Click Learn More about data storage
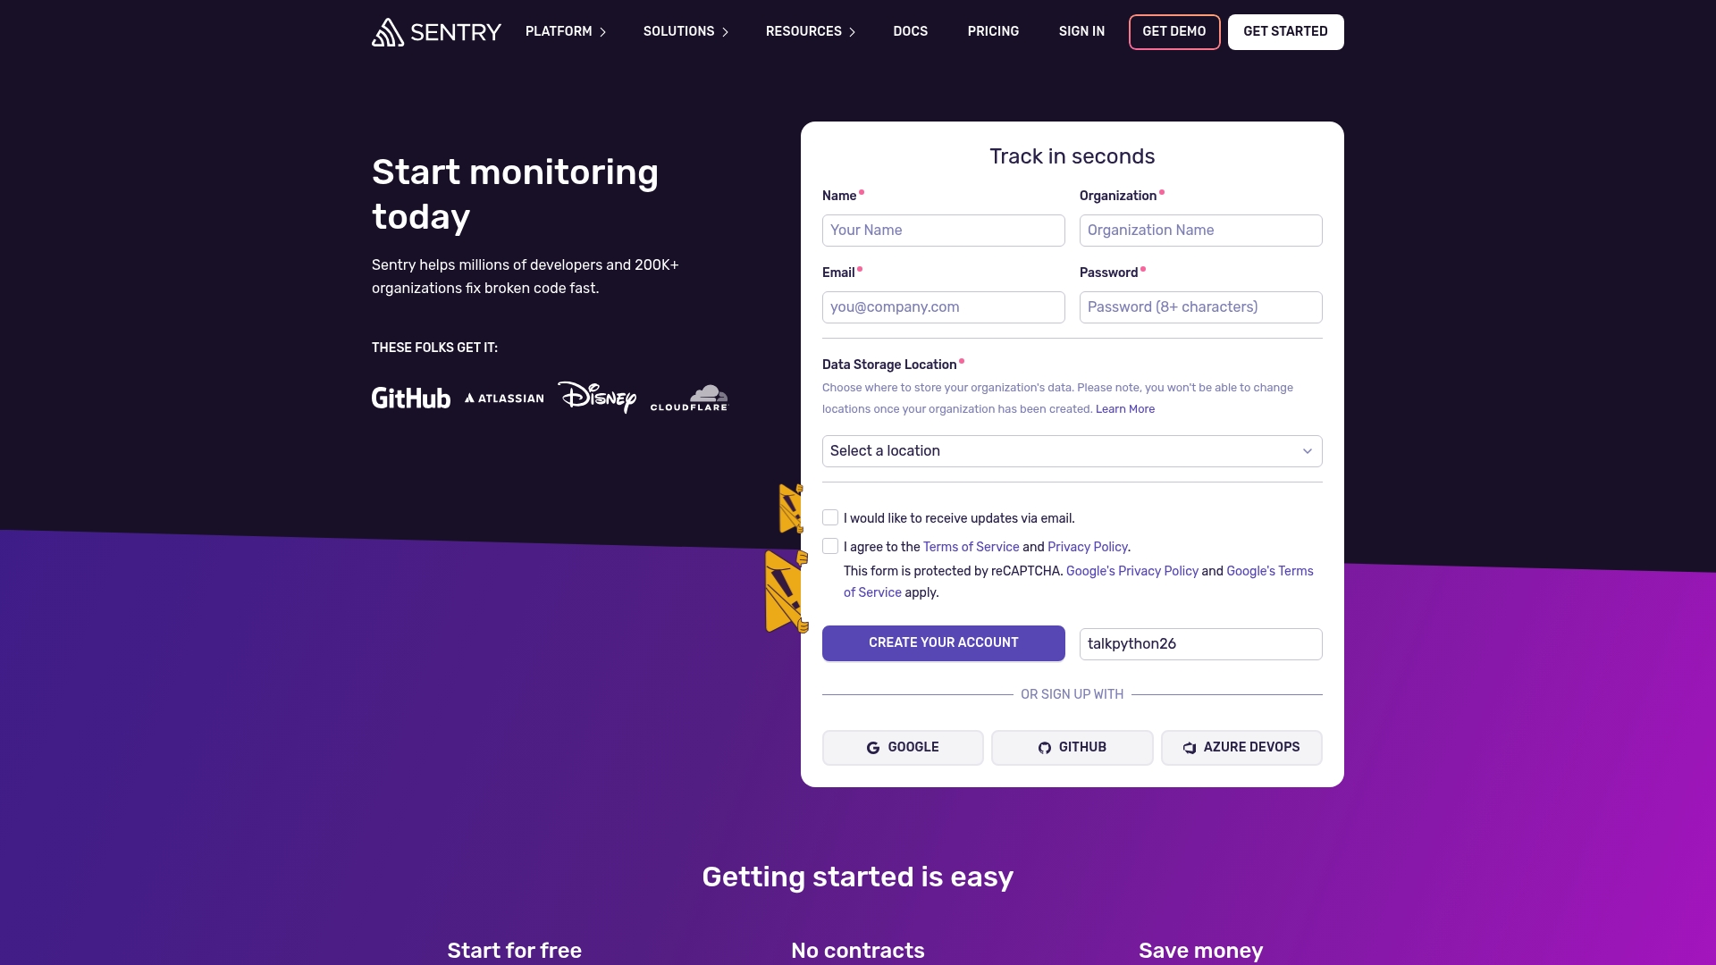 tap(1125, 409)
